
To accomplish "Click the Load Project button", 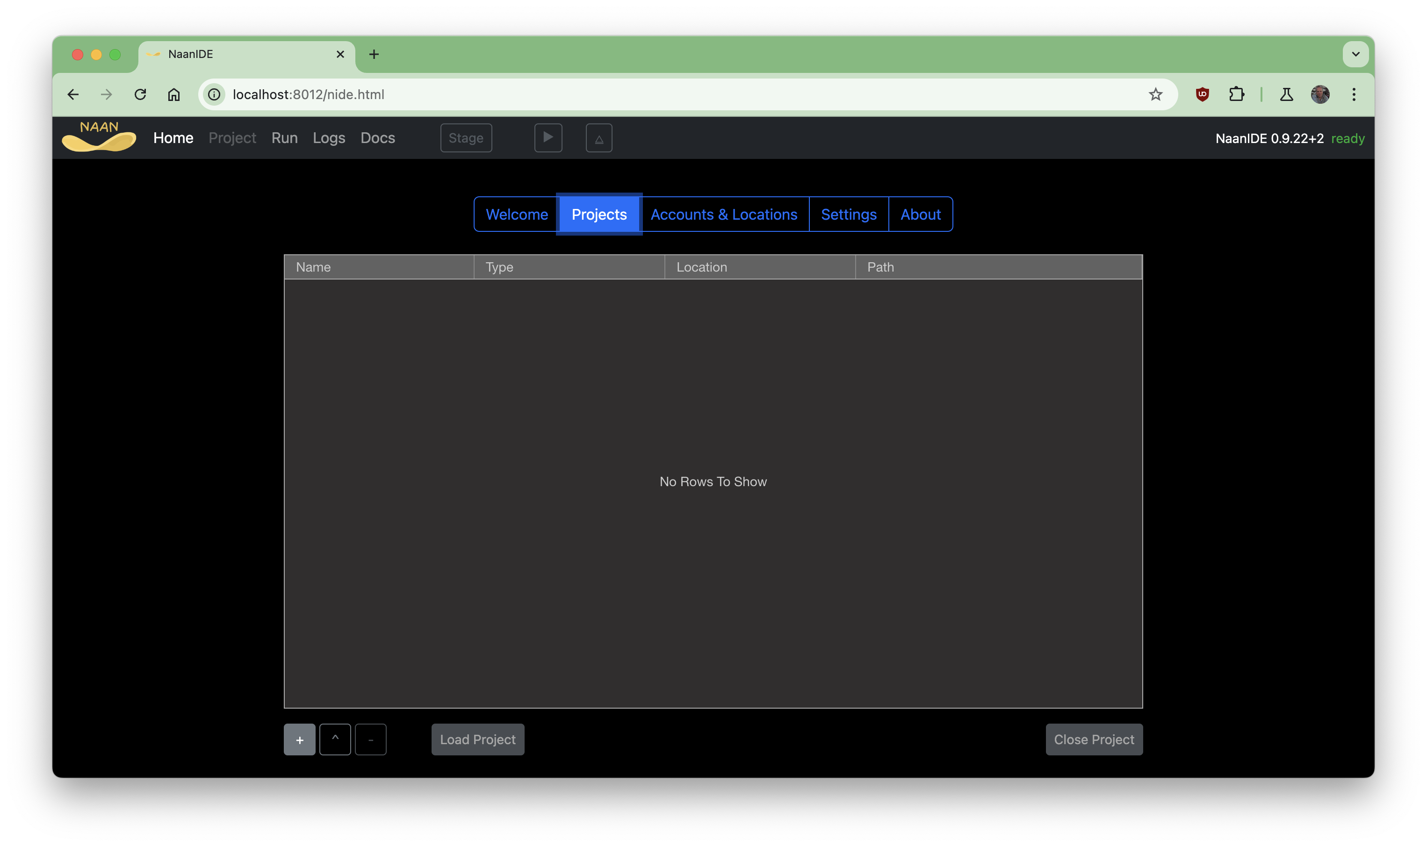I will (x=477, y=739).
